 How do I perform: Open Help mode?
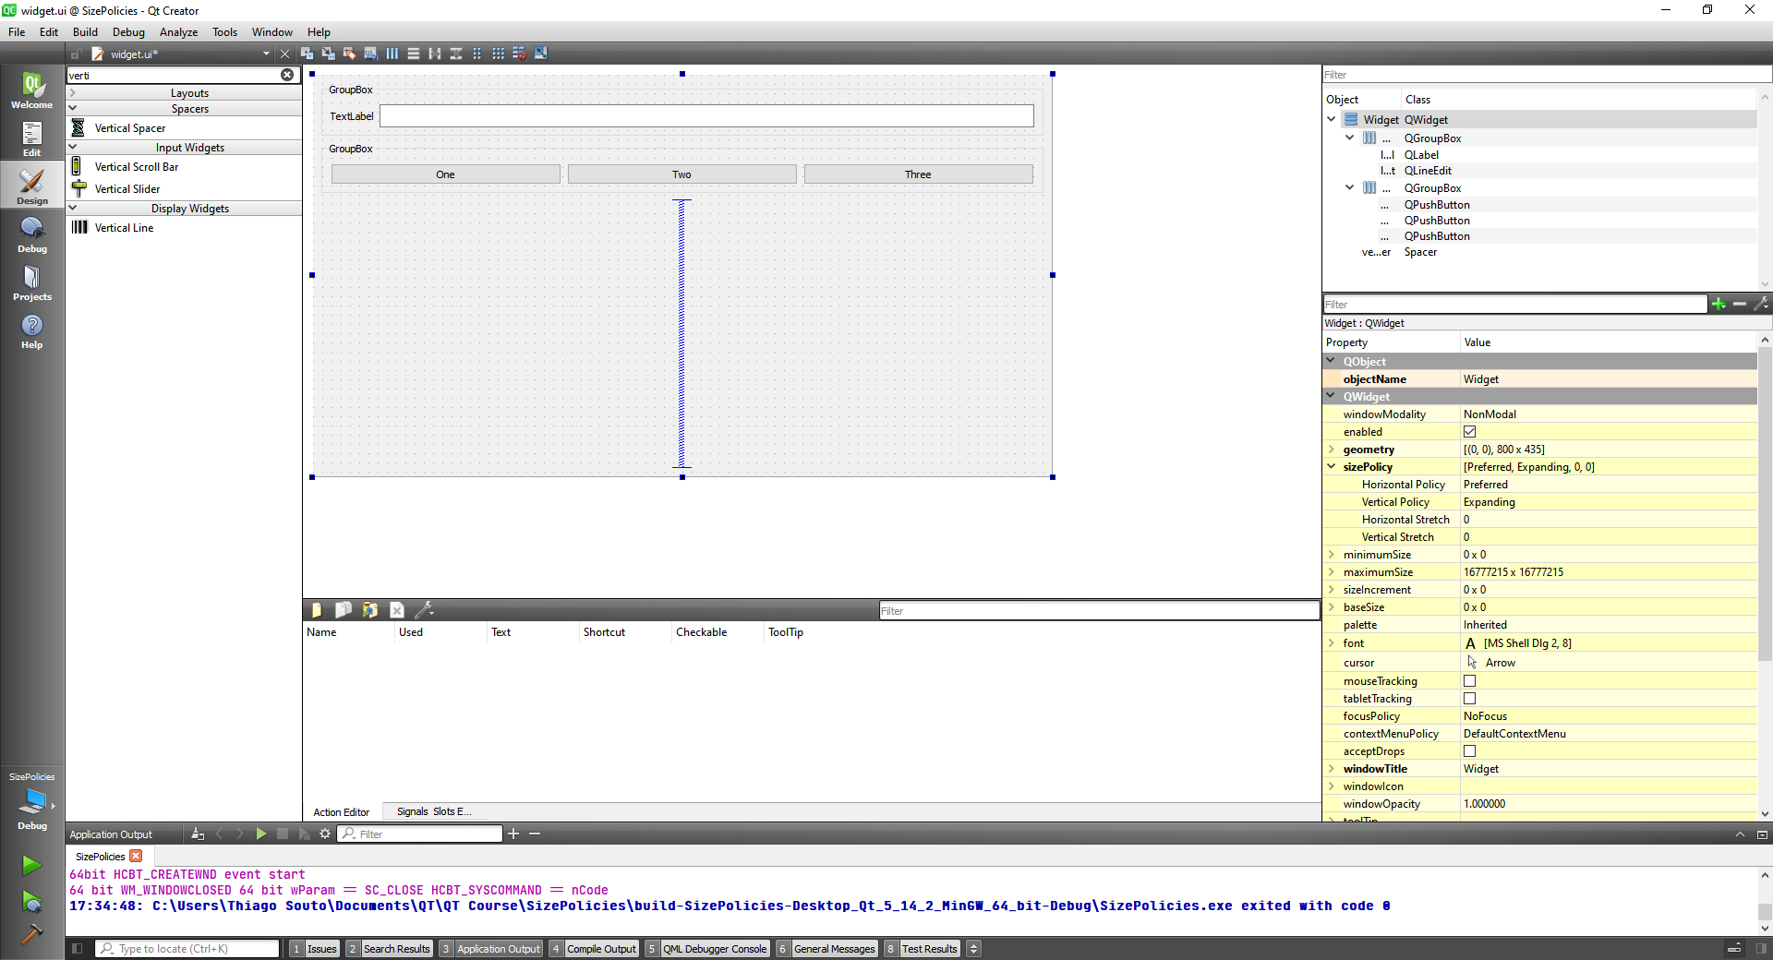32,330
